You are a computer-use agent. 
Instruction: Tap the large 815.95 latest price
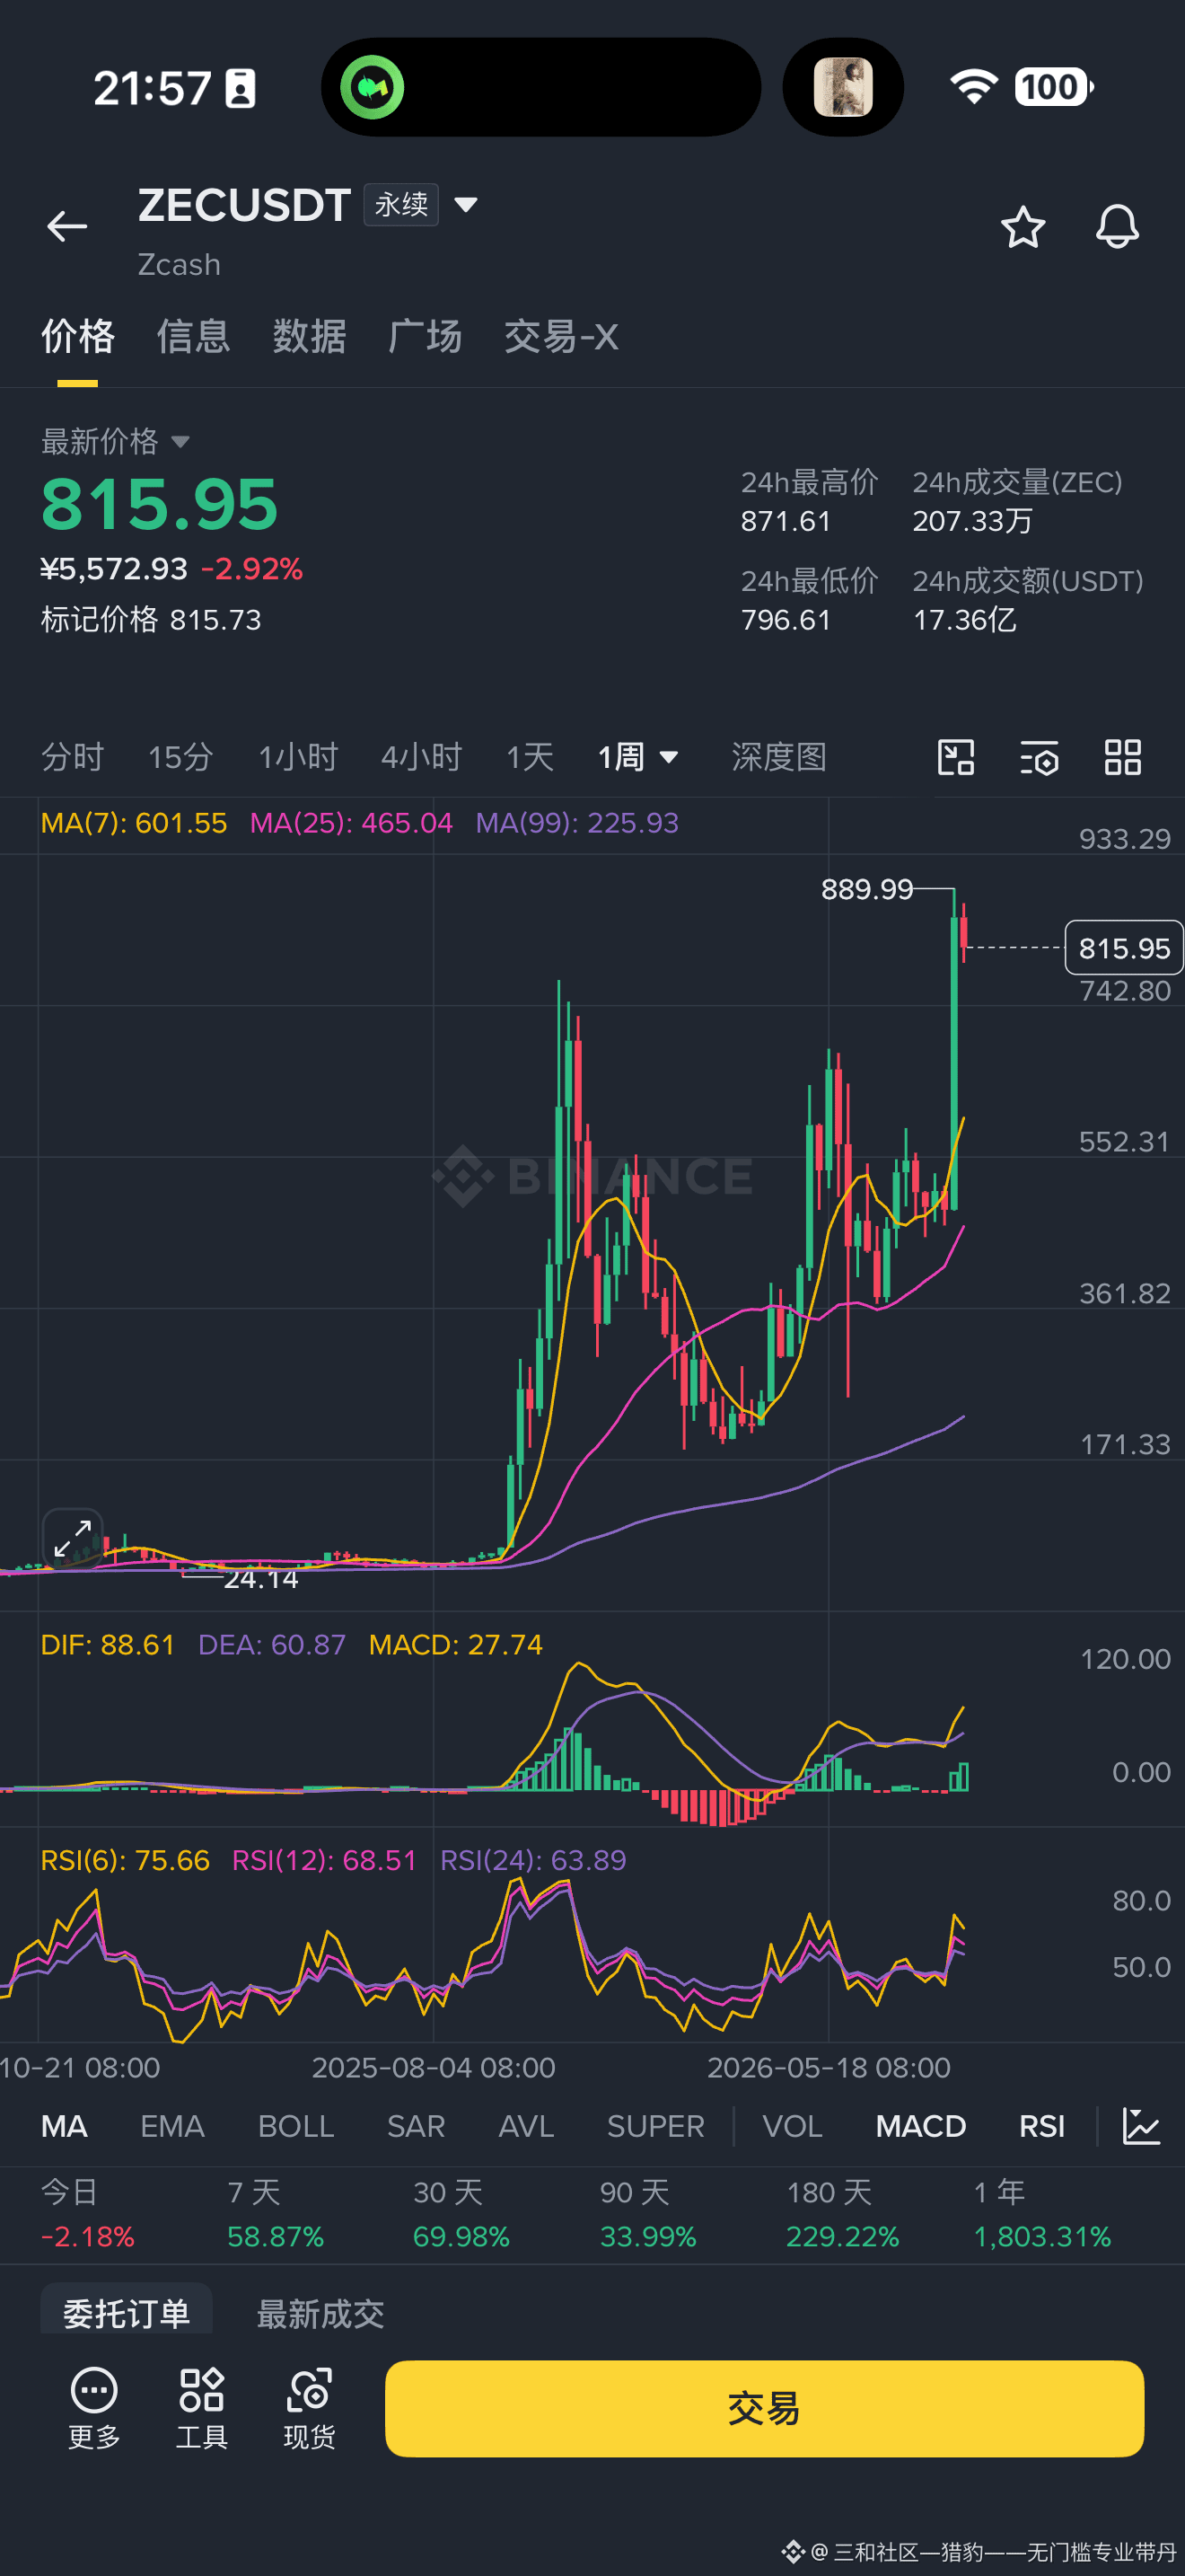tap(159, 504)
